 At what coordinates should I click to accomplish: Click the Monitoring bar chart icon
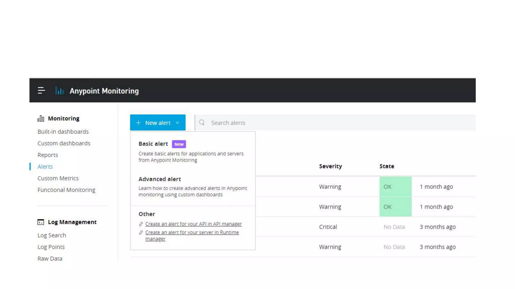(41, 118)
